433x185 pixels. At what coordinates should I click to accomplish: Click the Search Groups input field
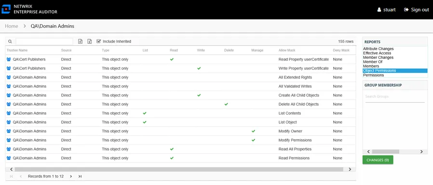pos(395,97)
